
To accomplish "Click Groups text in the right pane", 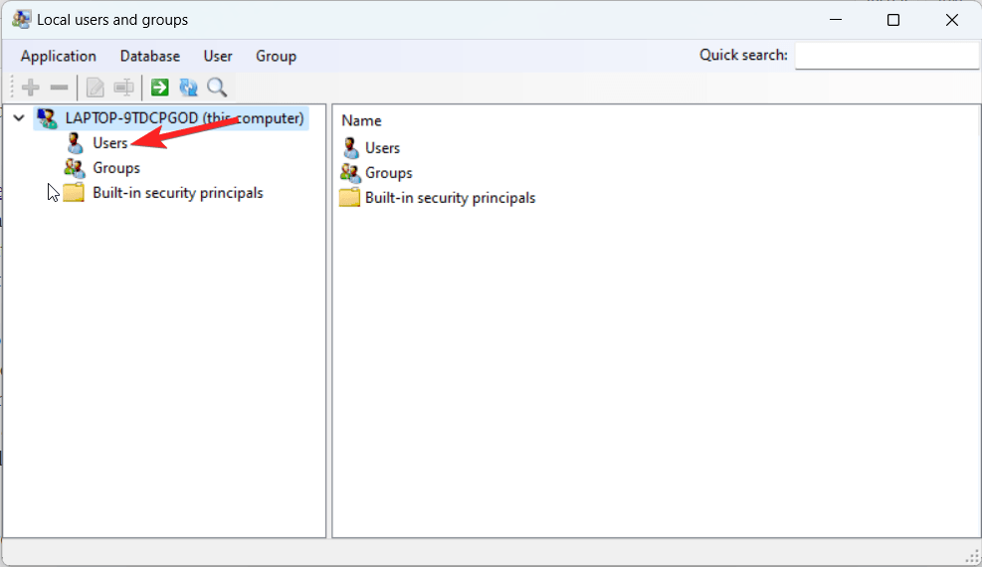I will click(x=389, y=173).
